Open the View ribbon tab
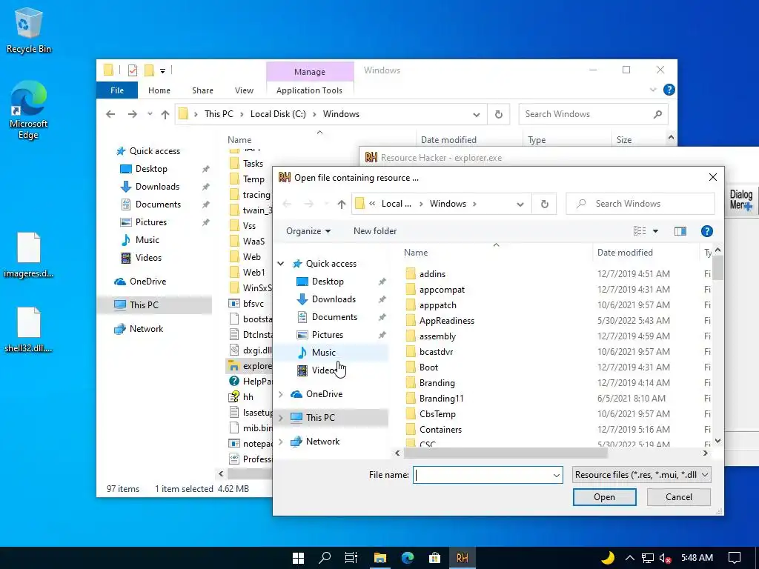 click(244, 90)
